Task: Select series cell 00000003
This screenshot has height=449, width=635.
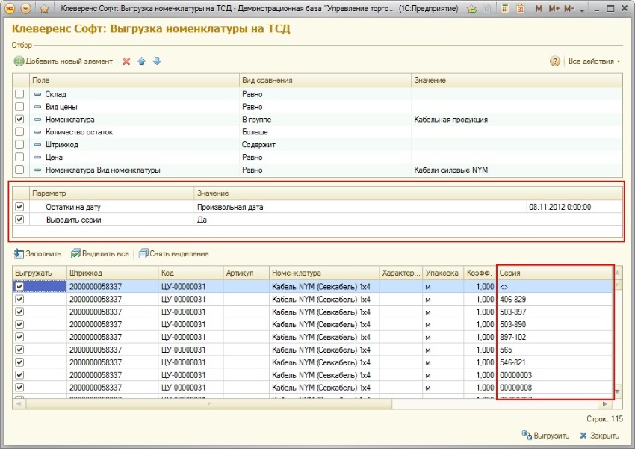Action: (x=554, y=375)
